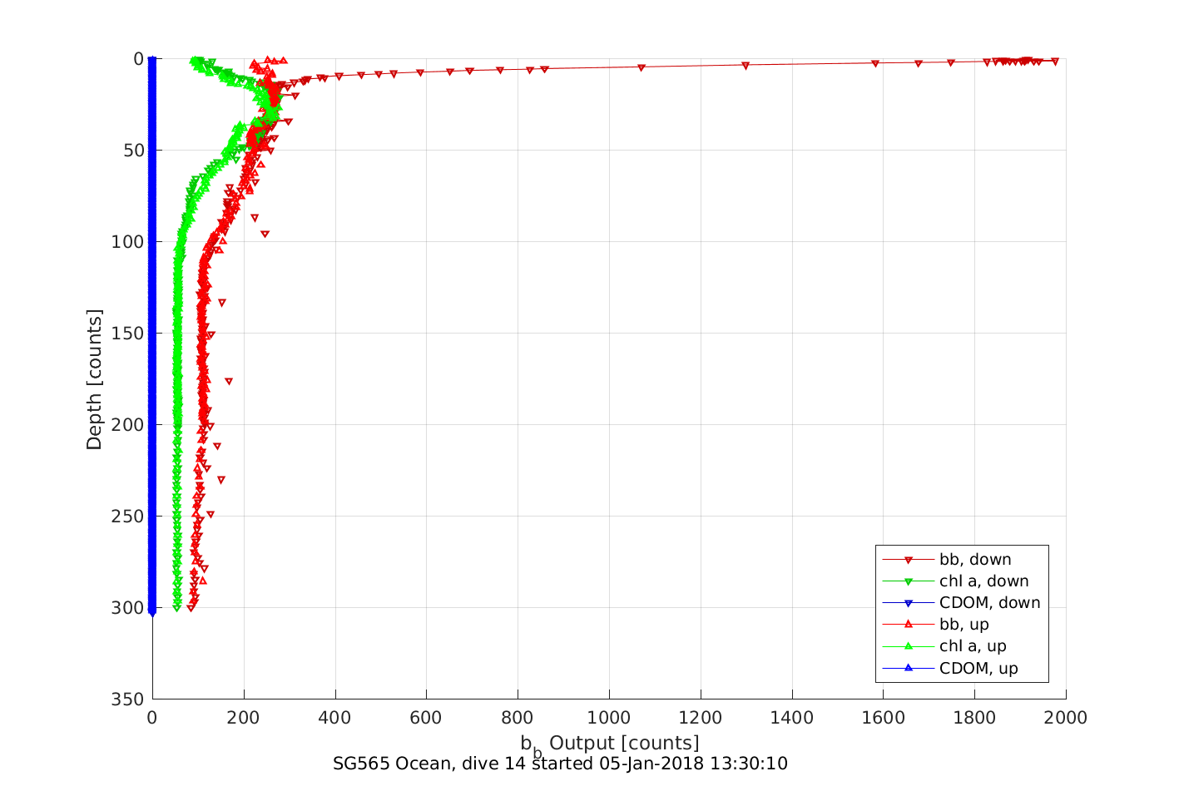Click the y-axis tick label 300
Image resolution: width=1179 pixels, height=786 pixels.
(128, 608)
